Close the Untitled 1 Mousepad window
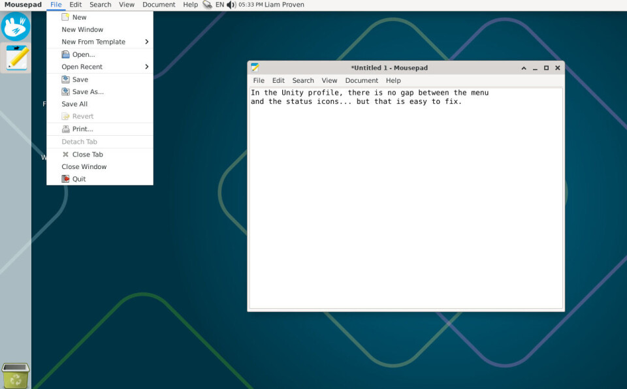 tap(557, 68)
